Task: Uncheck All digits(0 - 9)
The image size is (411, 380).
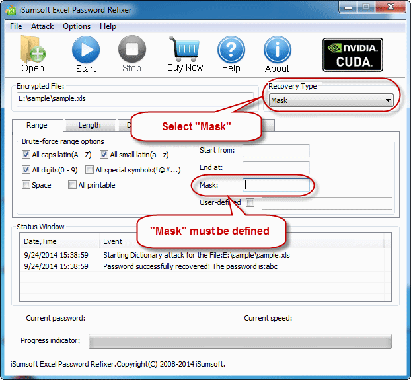Action: coord(26,170)
